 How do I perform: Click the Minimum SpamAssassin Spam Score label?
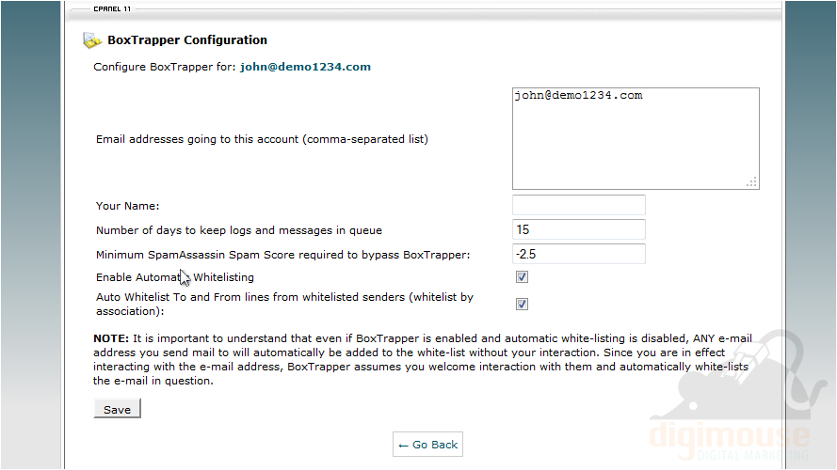click(282, 255)
